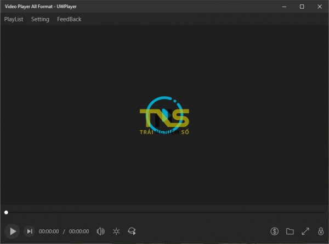Click the middle of the progress track

tap(164, 212)
